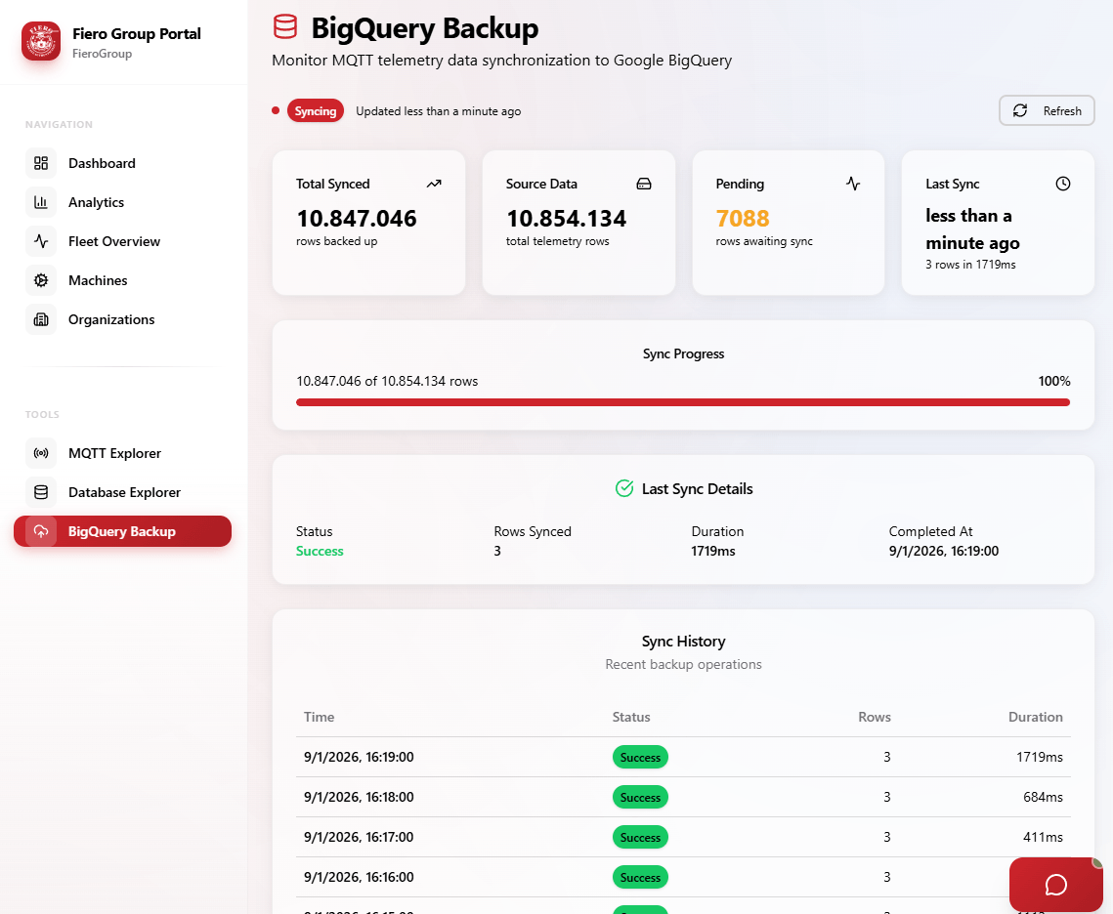Click the Machines gear icon
Screen dimensions: 1113x914
[x=41, y=280]
